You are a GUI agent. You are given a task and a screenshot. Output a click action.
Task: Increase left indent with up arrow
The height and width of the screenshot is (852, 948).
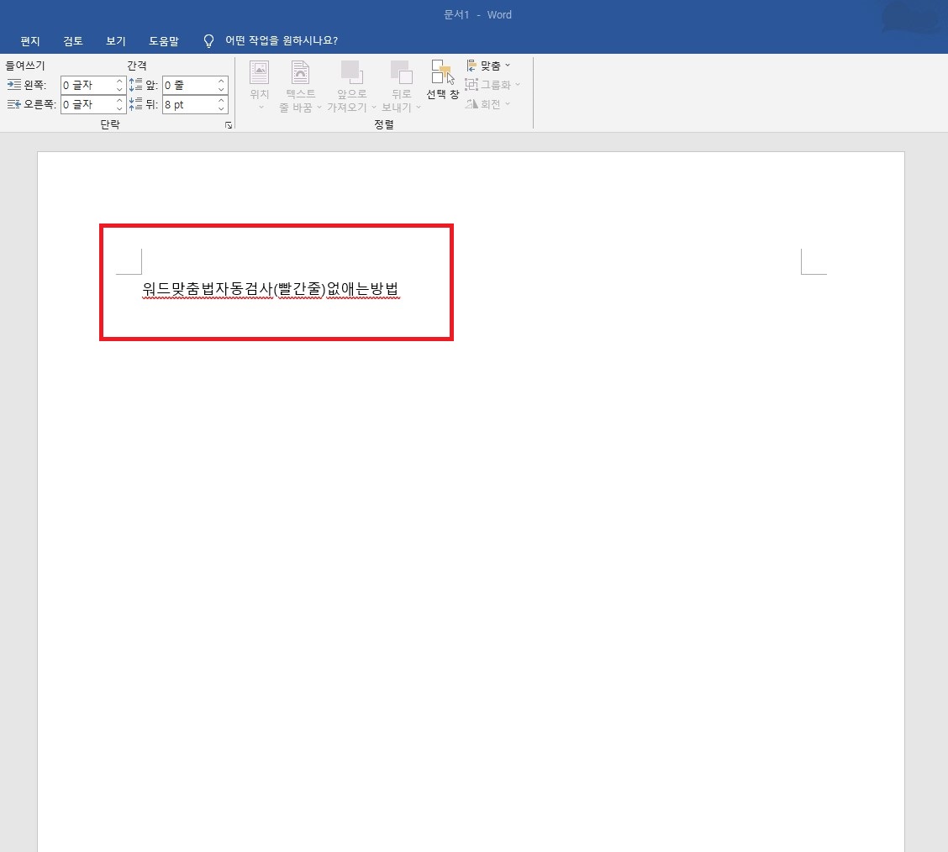[x=119, y=81]
